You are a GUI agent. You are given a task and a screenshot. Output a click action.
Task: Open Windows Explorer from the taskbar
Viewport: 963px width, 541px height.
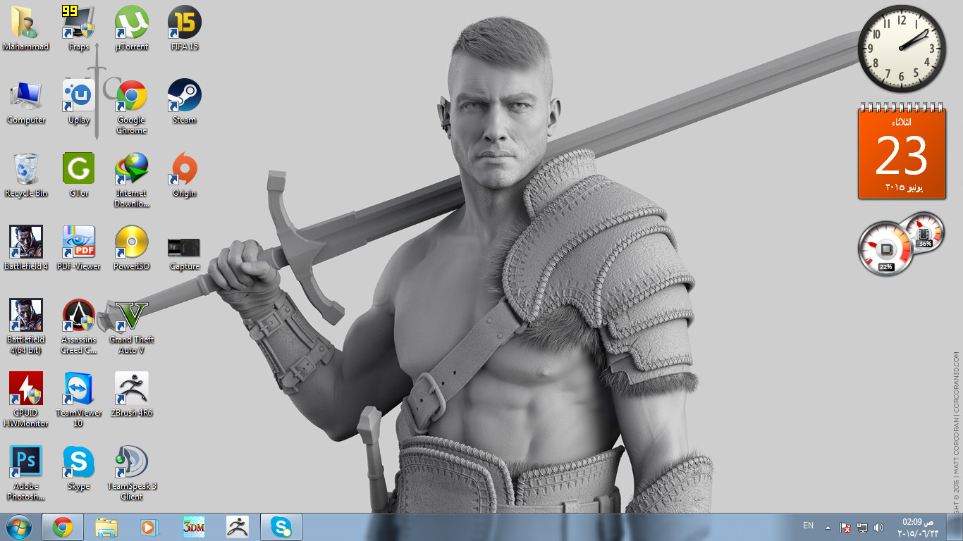[106, 527]
